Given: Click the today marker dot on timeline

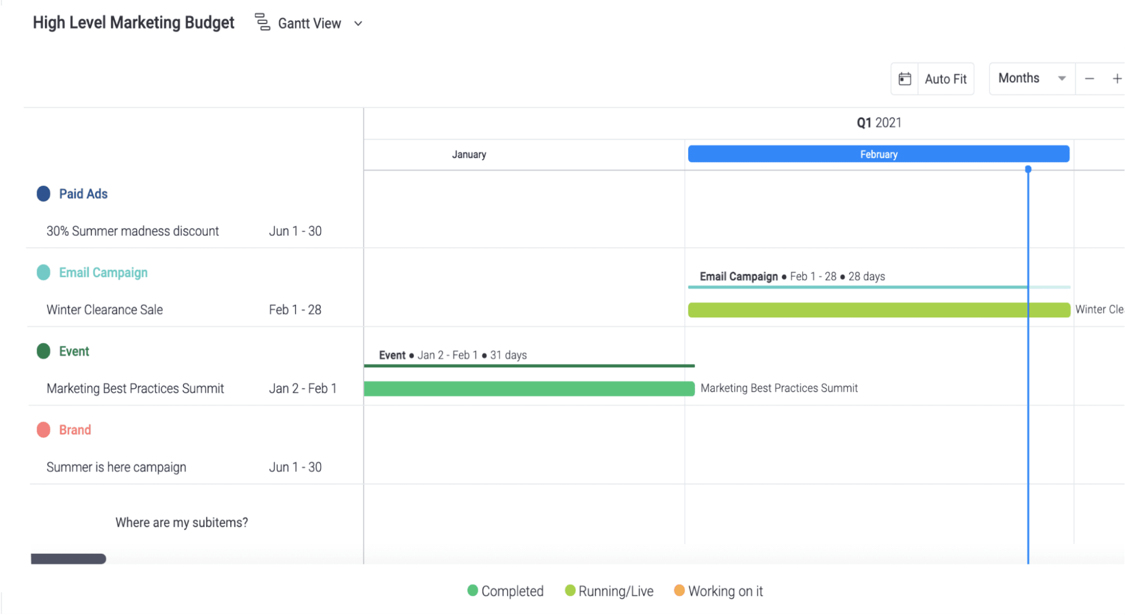Looking at the screenshot, I should (1028, 169).
